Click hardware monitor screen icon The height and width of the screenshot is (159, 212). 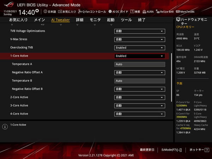(178, 19)
